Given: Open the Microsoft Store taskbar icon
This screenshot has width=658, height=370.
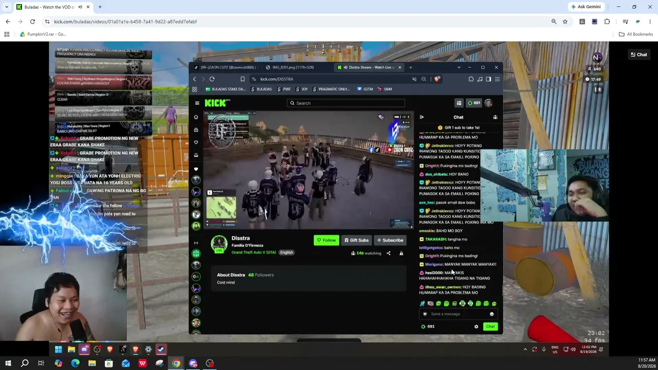Looking at the screenshot, I should tap(109, 363).
